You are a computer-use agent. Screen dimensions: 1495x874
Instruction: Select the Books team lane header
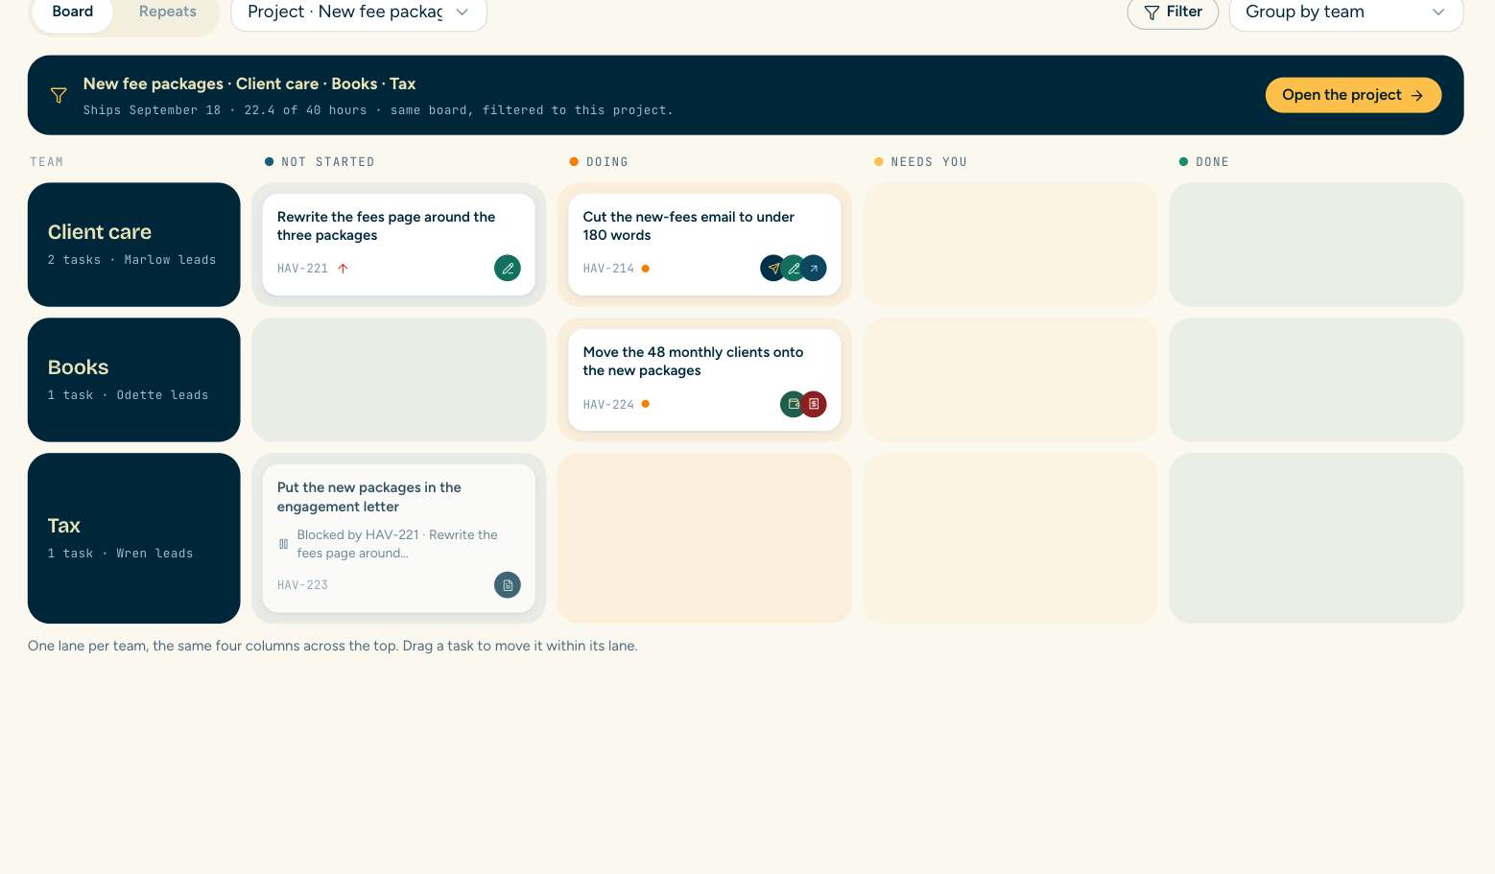[134, 380]
